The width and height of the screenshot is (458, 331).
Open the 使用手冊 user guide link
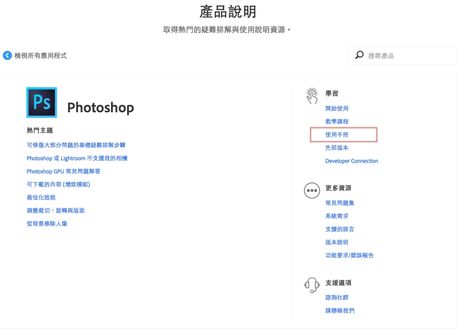point(337,135)
